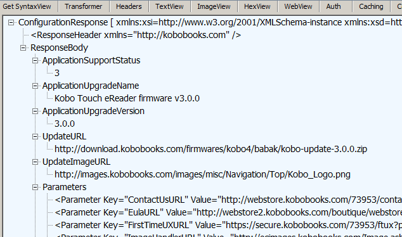Switch to the Auth tab

[334, 6]
